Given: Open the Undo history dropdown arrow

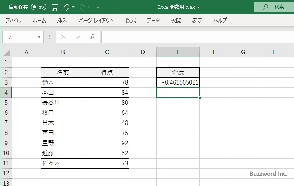Looking at the screenshot, I should pyautogui.click(x=75, y=7).
